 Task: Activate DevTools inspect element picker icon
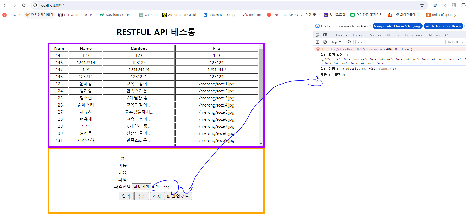[317, 35]
